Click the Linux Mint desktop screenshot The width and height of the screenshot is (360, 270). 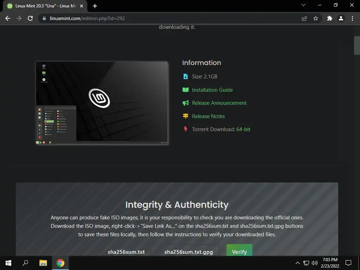[x=102, y=103]
